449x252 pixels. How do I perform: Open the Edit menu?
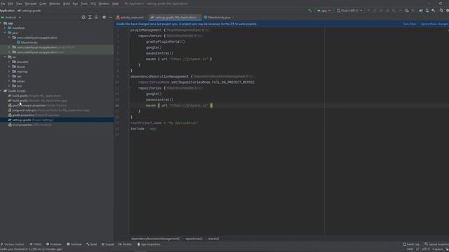pyautogui.click(x=11, y=3)
